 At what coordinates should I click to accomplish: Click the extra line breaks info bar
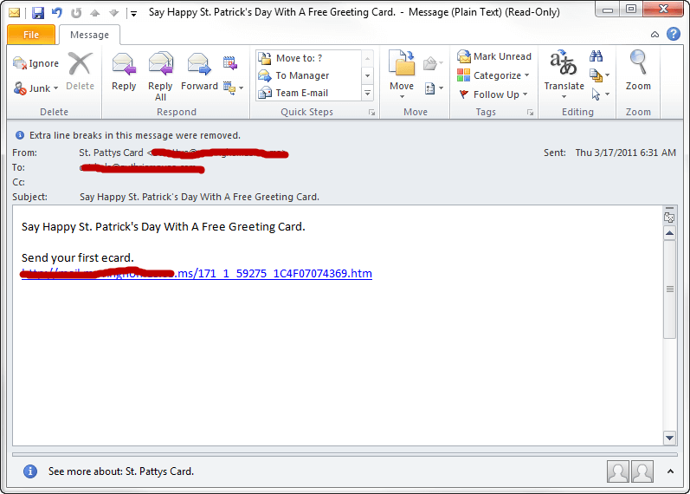[x=127, y=135]
